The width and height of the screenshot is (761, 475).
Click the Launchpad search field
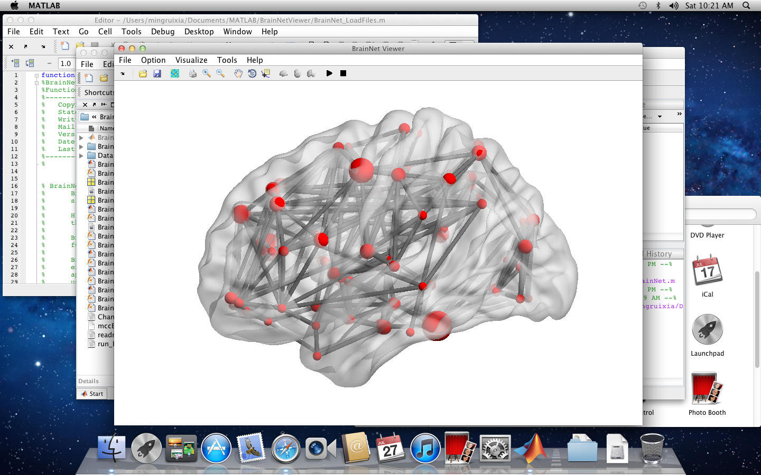click(x=720, y=214)
